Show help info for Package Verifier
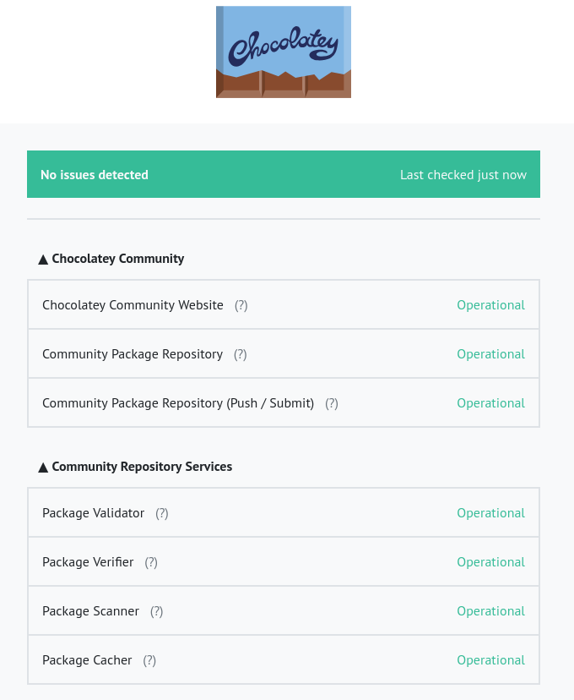 click(x=151, y=562)
